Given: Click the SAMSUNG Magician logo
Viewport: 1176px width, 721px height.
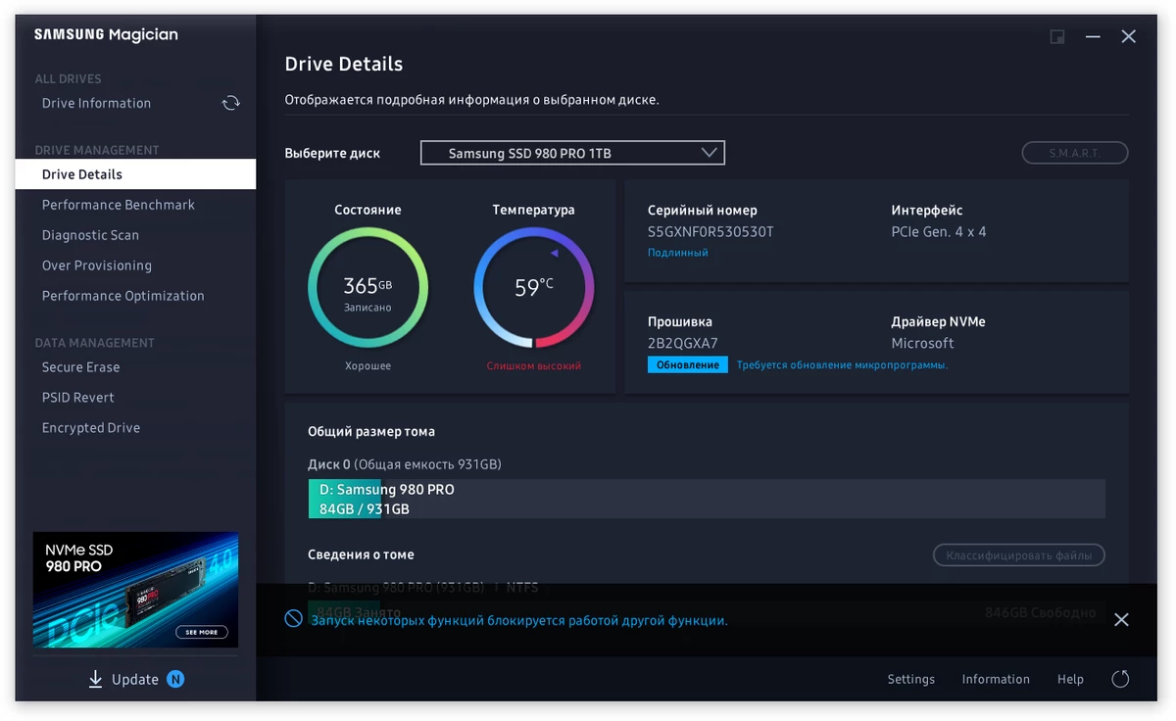Looking at the screenshot, I should point(106,34).
